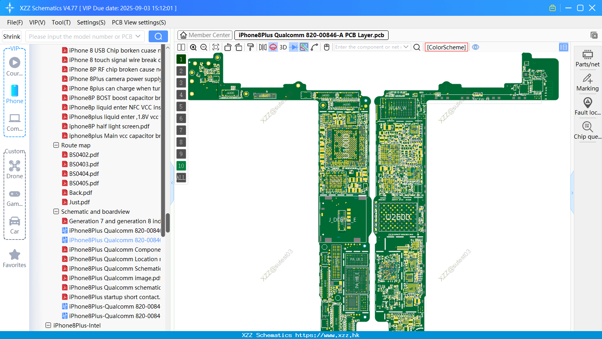Click the file tree vertical scrollbar

tap(168, 223)
